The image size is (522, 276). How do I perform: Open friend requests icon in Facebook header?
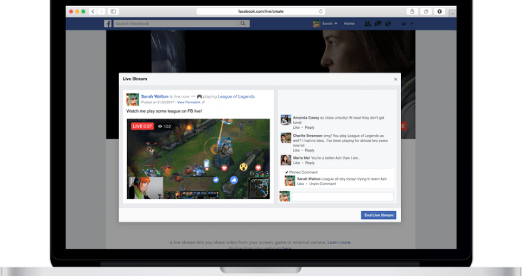click(x=367, y=23)
